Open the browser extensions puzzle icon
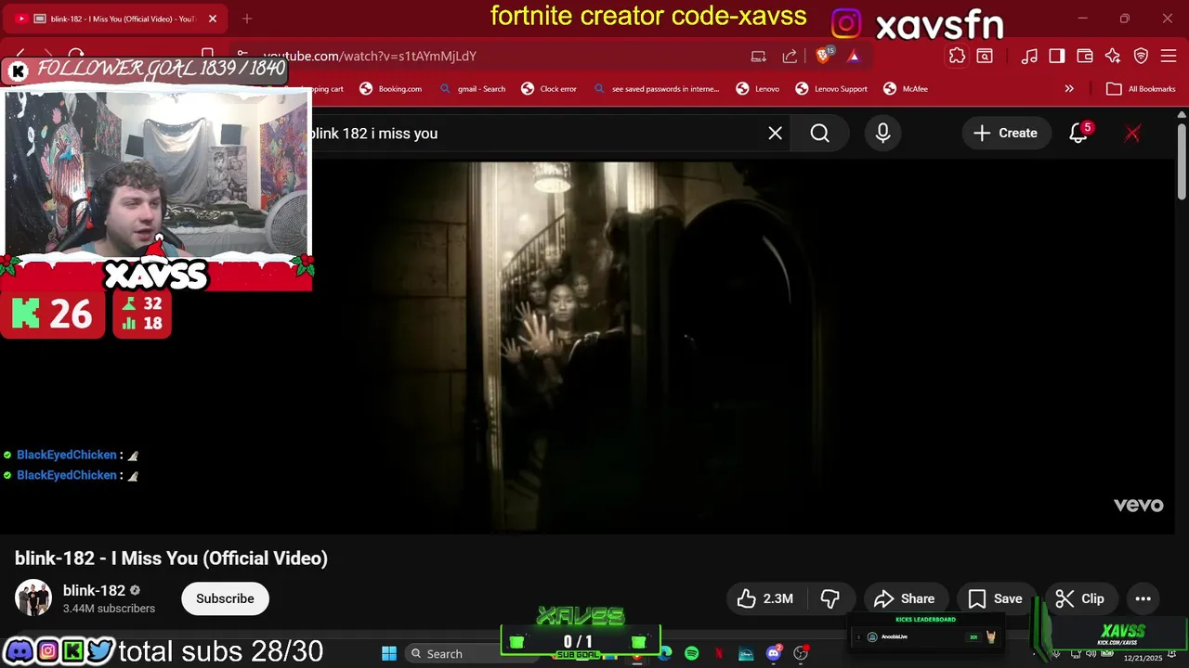The height and width of the screenshot is (668, 1189). (957, 56)
